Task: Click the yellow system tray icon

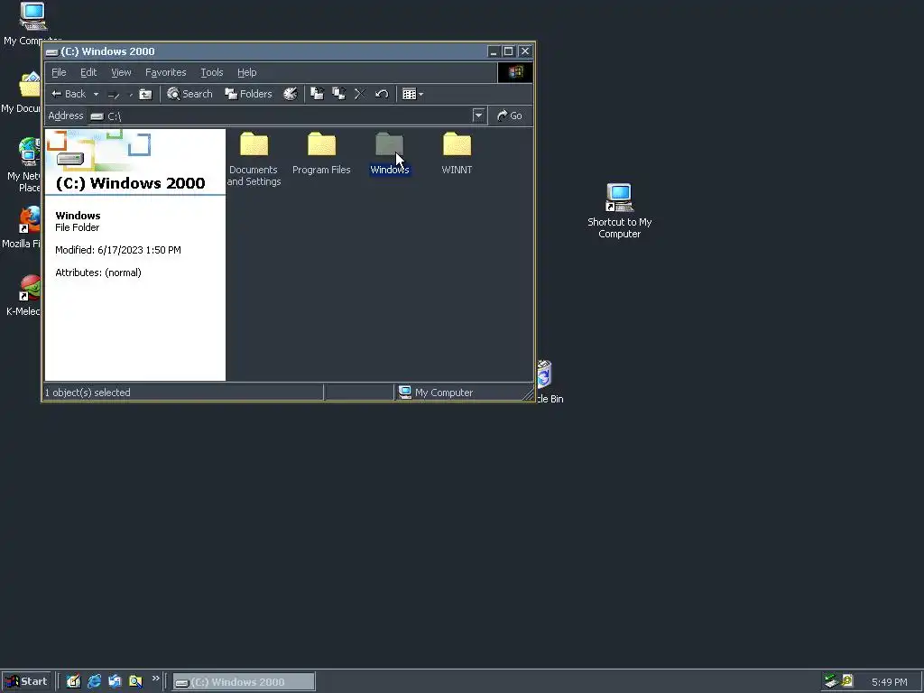Action: pyautogui.click(x=847, y=681)
